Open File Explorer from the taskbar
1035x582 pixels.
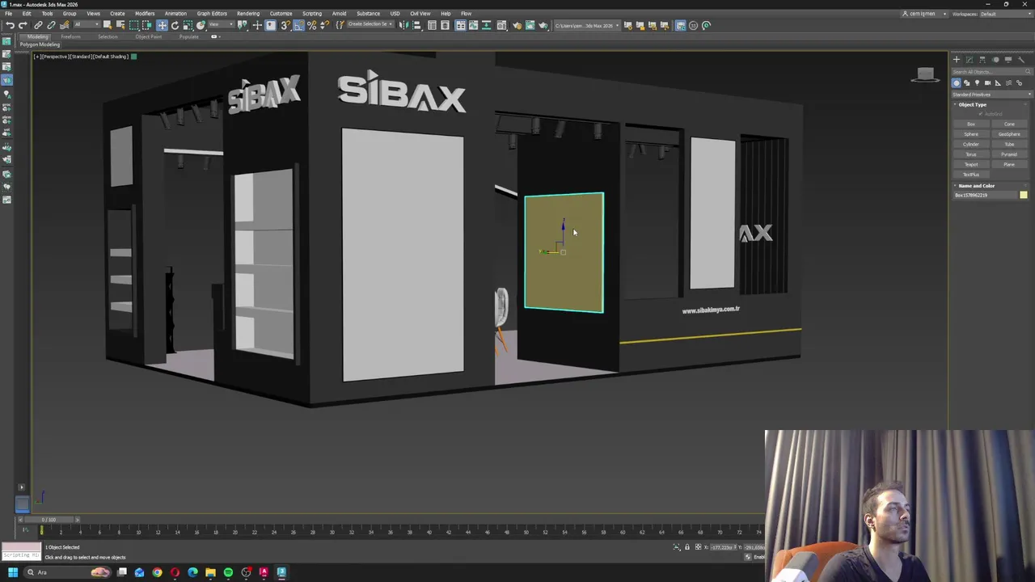point(210,572)
